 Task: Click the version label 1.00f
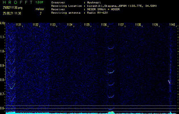pos(39,2)
